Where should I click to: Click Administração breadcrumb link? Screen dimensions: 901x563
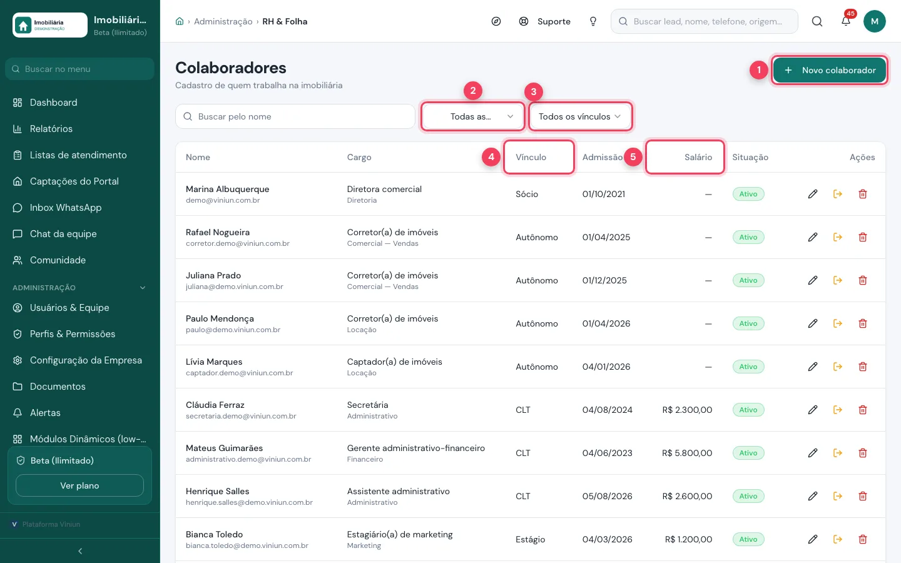pos(223,21)
